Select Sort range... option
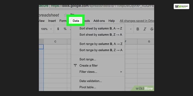This screenshot has width=193, height=96. [98, 59]
